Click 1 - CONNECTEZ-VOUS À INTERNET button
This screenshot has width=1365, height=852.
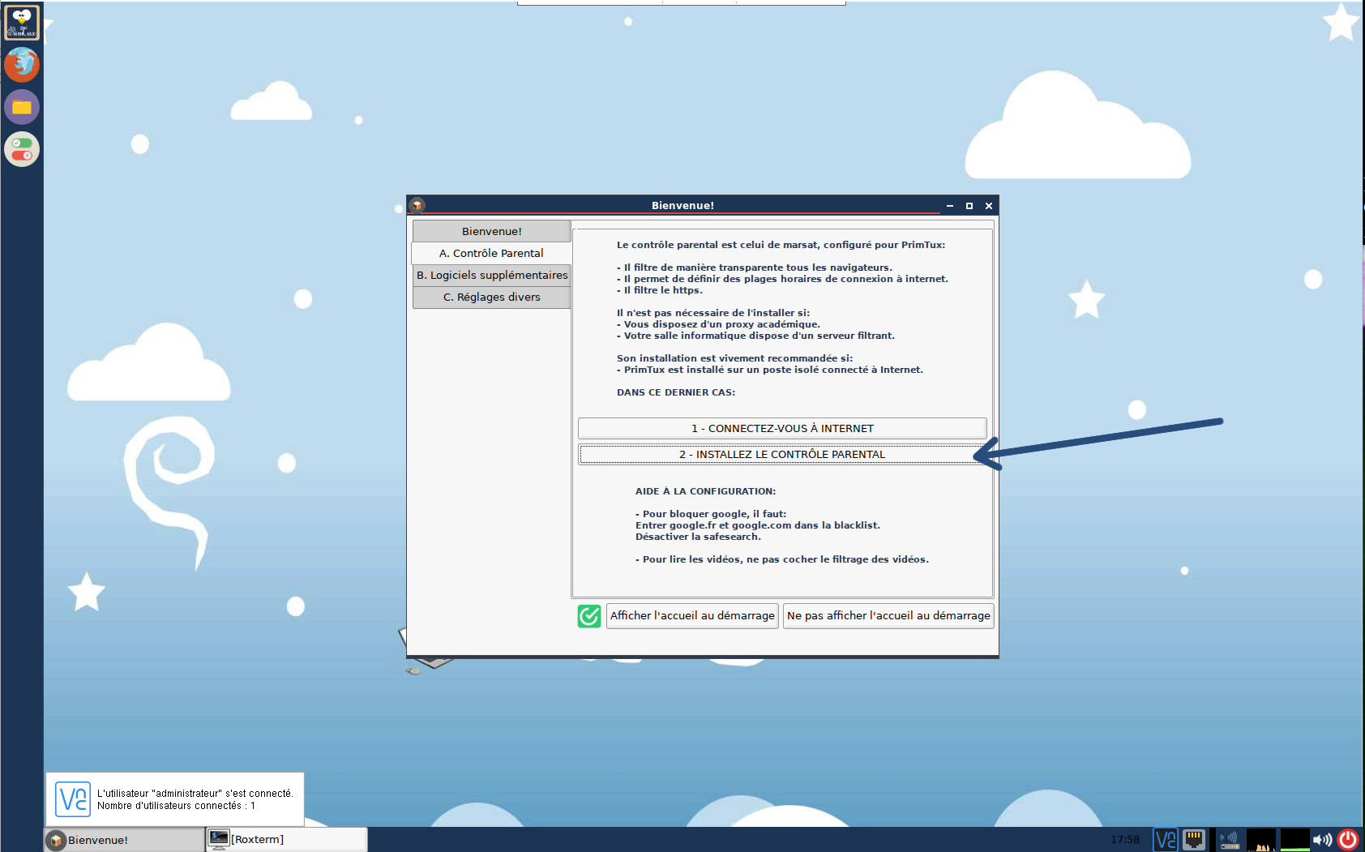782,428
